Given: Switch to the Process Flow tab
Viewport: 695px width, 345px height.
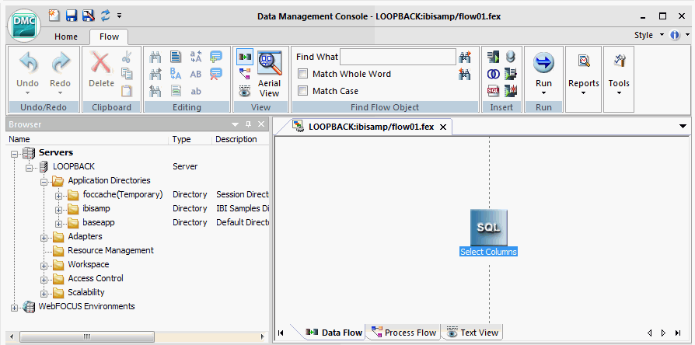Looking at the screenshot, I should click(x=403, y=332).
